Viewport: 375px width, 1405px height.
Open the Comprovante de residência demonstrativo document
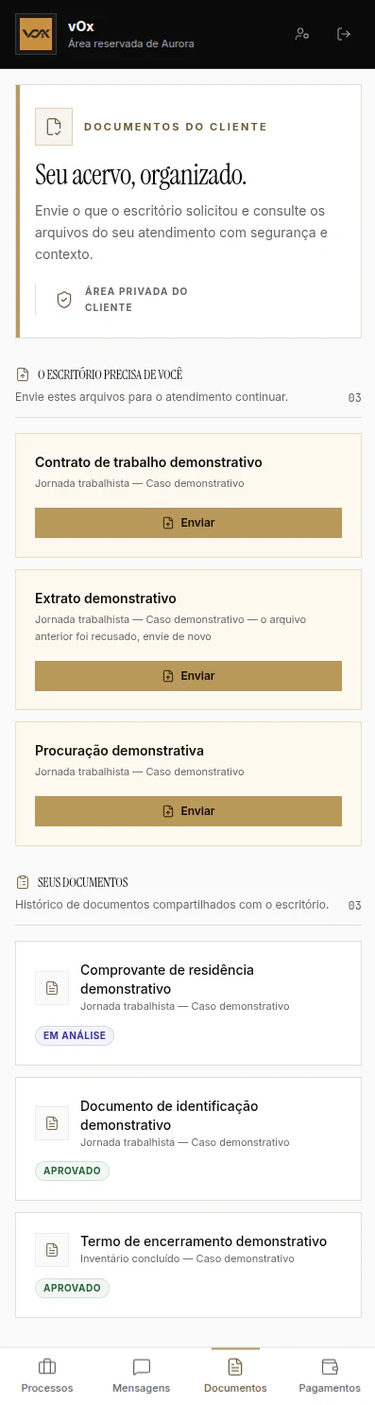click(188, 1003)
